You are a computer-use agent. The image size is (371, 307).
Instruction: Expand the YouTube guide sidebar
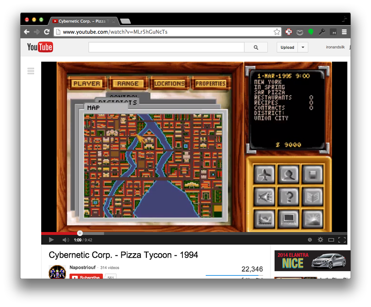click(x=31, y=71)
